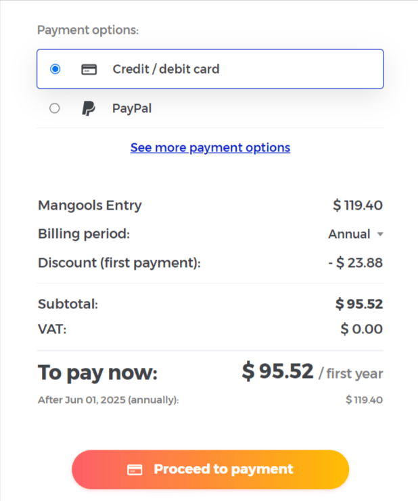The height and width of the screenshot is (501, 418).
Task: Click the Discount (first payment) label
Action: tap(119, 263)
